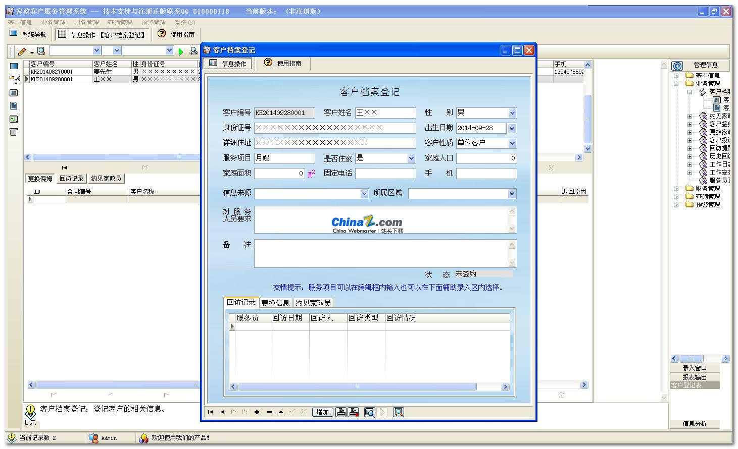The width and height of the screenshot is (738, 449).
Task: Select the 更换保姆 tab in main window
Action: click(x=40, y=179)
